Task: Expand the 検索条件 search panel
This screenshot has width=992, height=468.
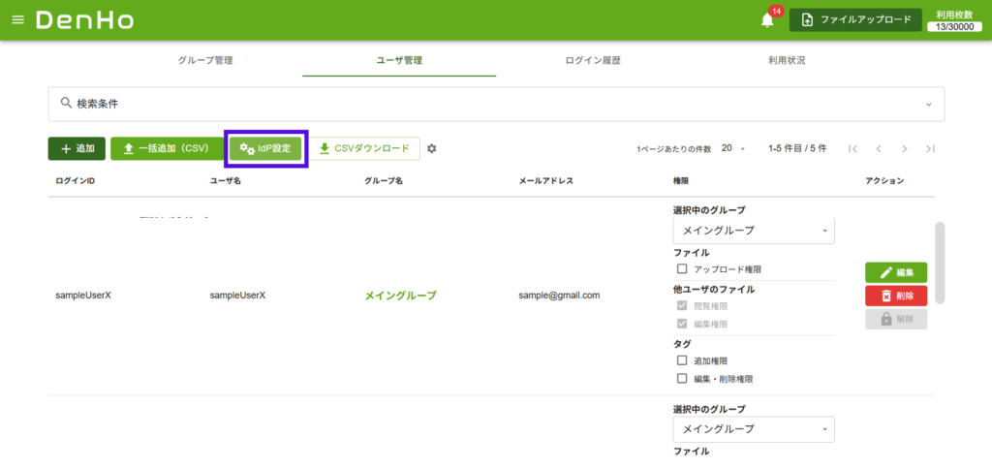Action: (x=496, y=104)
